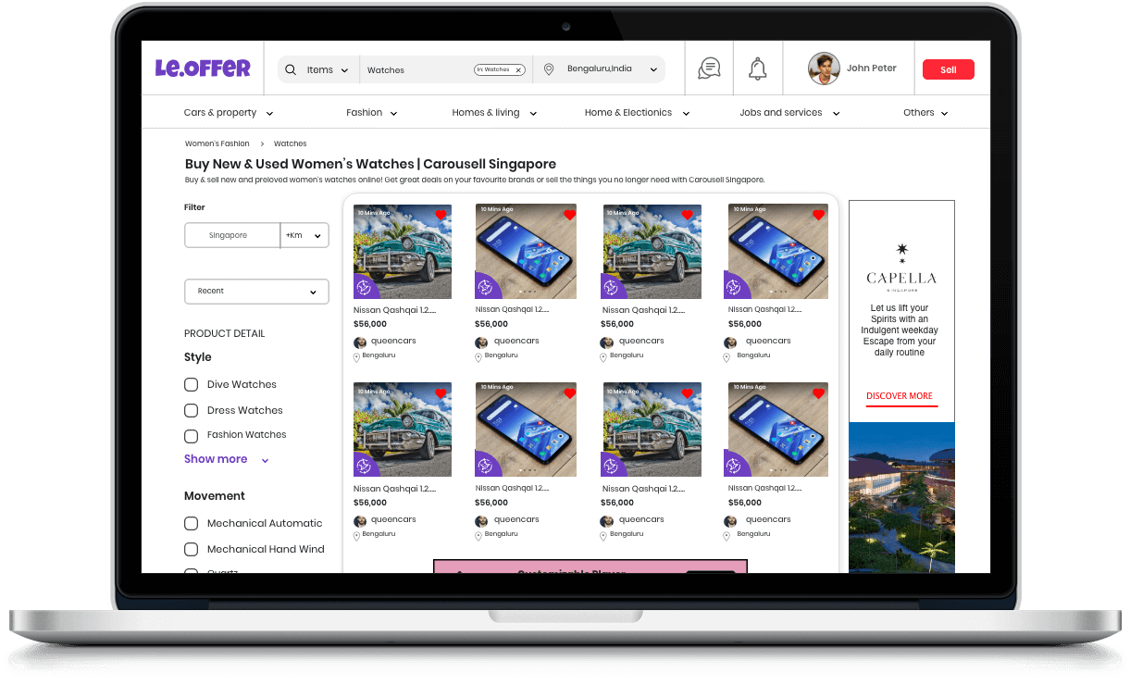Open the Recent sort dropdown

tap(256, 291)
